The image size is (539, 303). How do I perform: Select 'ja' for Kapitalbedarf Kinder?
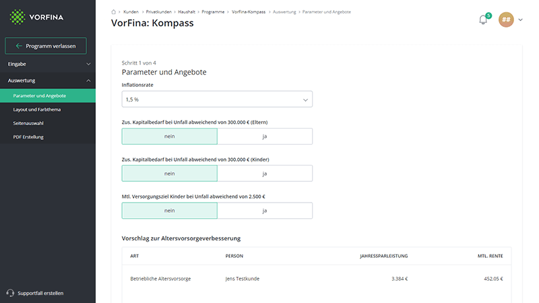[x=265, y=174]
